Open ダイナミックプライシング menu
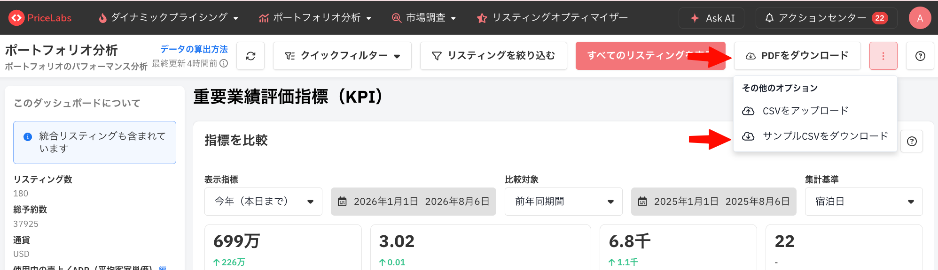Image resolution: width=938 pixels, height=270 pixels. coord(168,18)
